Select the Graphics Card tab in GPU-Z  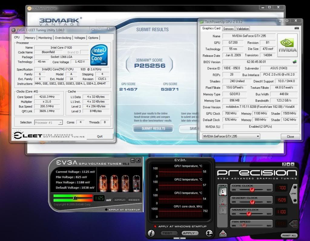pyautogui.click(x=211, y=28)
